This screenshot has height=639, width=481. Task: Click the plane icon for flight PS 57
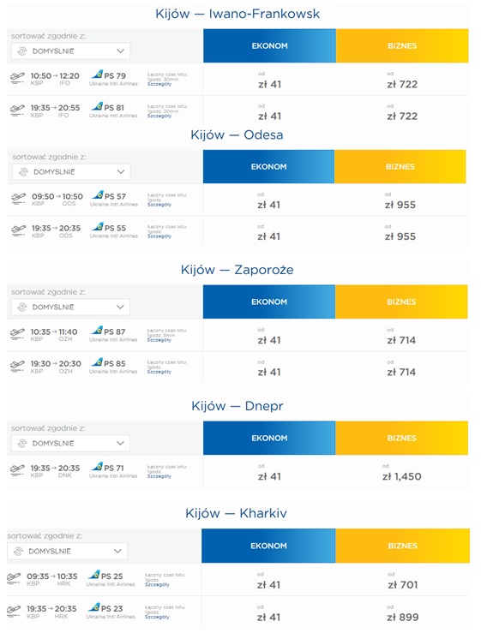pos(18,199)
